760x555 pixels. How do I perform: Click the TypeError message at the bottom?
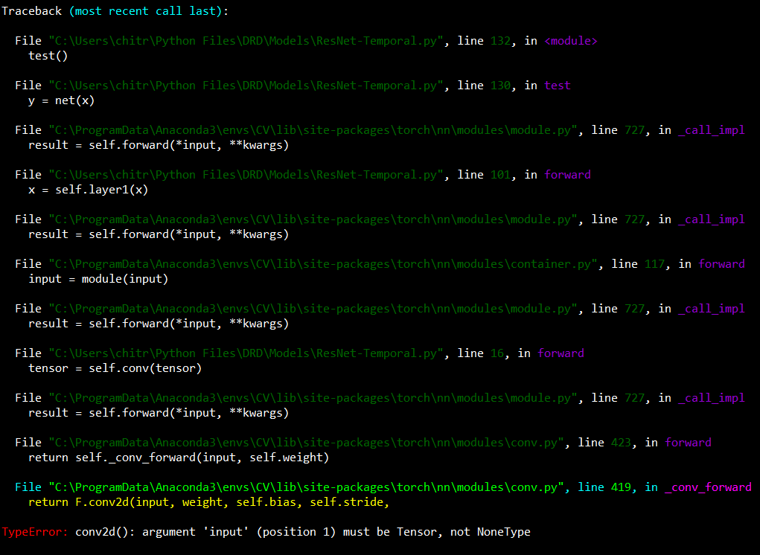(266, 532)
